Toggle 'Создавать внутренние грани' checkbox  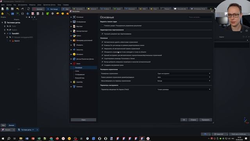click(102, 65)
